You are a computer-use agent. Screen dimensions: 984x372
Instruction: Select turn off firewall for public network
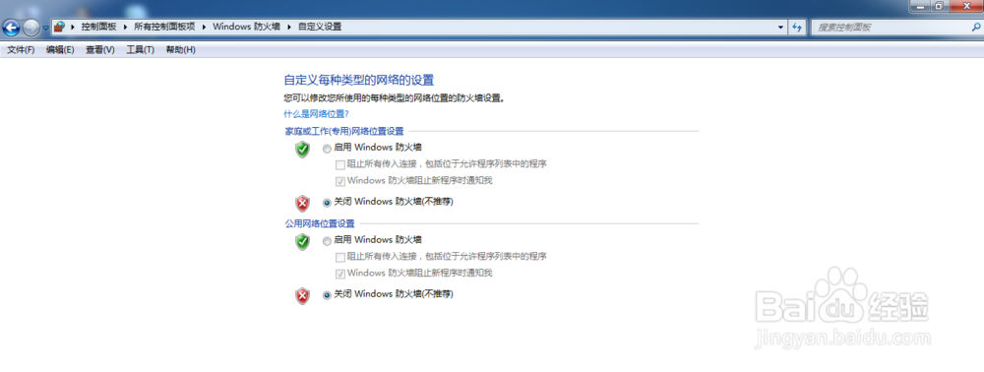pos(327,295)
